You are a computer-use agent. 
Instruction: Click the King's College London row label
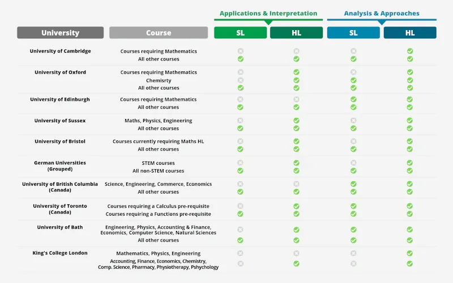(x=60, y=253)
